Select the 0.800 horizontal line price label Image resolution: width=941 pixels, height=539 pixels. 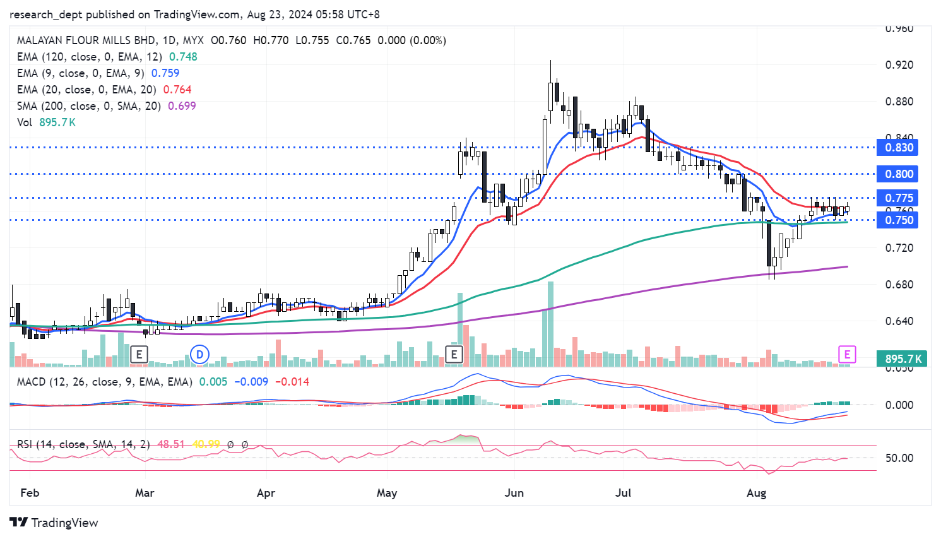pyautogui.click(x=899, y=174)
